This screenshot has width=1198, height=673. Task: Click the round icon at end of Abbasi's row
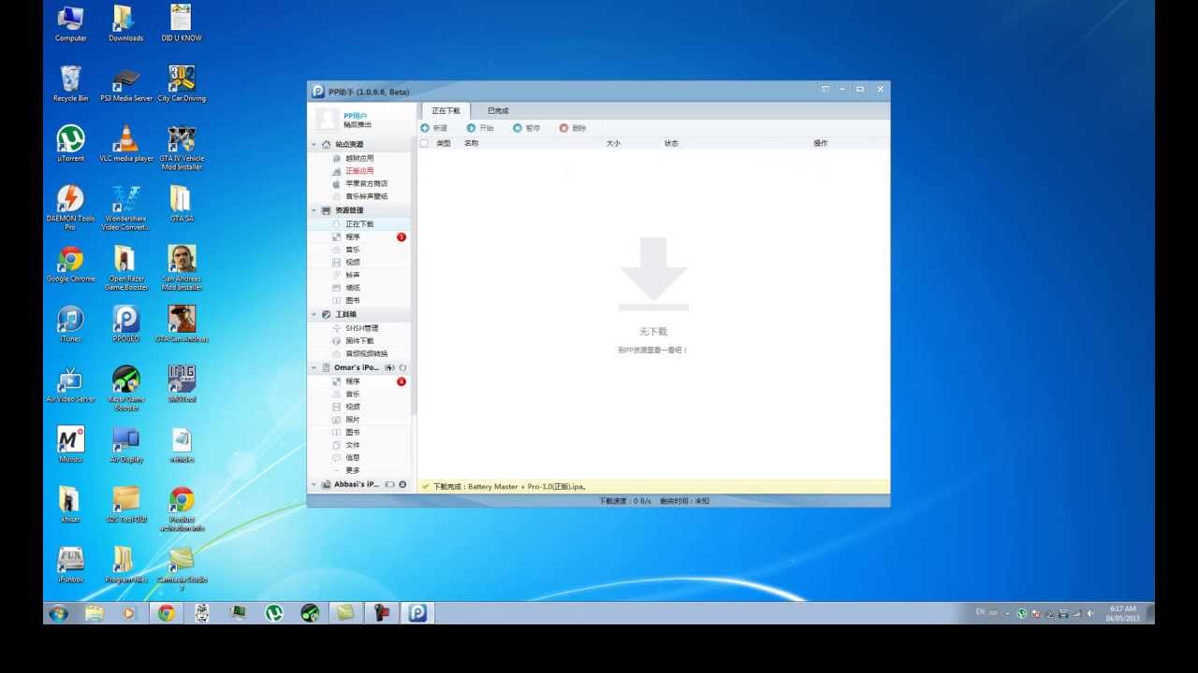tap(402, 485)
